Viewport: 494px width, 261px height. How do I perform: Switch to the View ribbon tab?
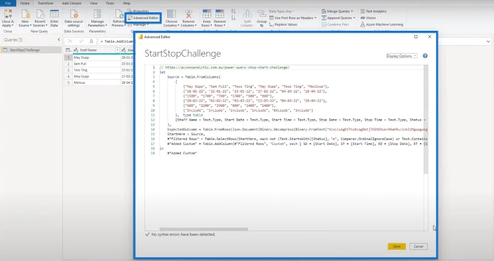[x=94, y=3]
